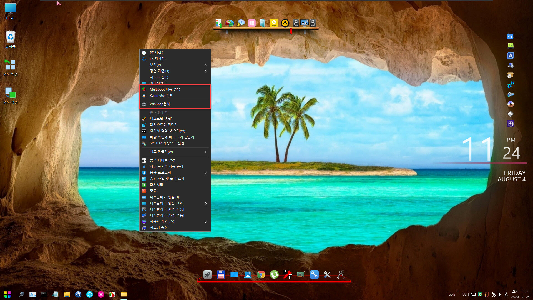
Task: Choose WinSnap캡쳐 in the context menu
Action: [175, 104]
